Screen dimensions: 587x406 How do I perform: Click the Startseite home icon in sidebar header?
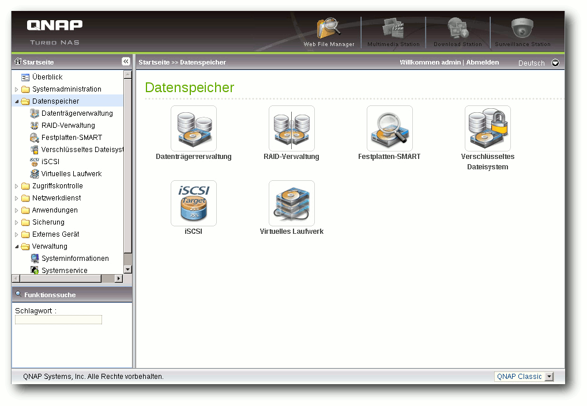[x=18, y=61]
